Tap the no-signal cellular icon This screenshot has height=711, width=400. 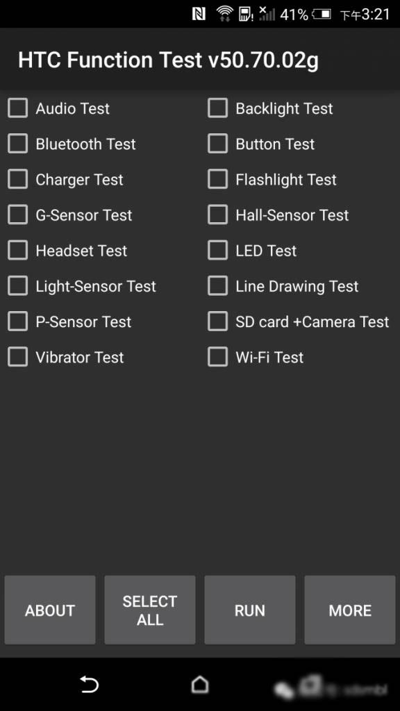pos(267,14)
